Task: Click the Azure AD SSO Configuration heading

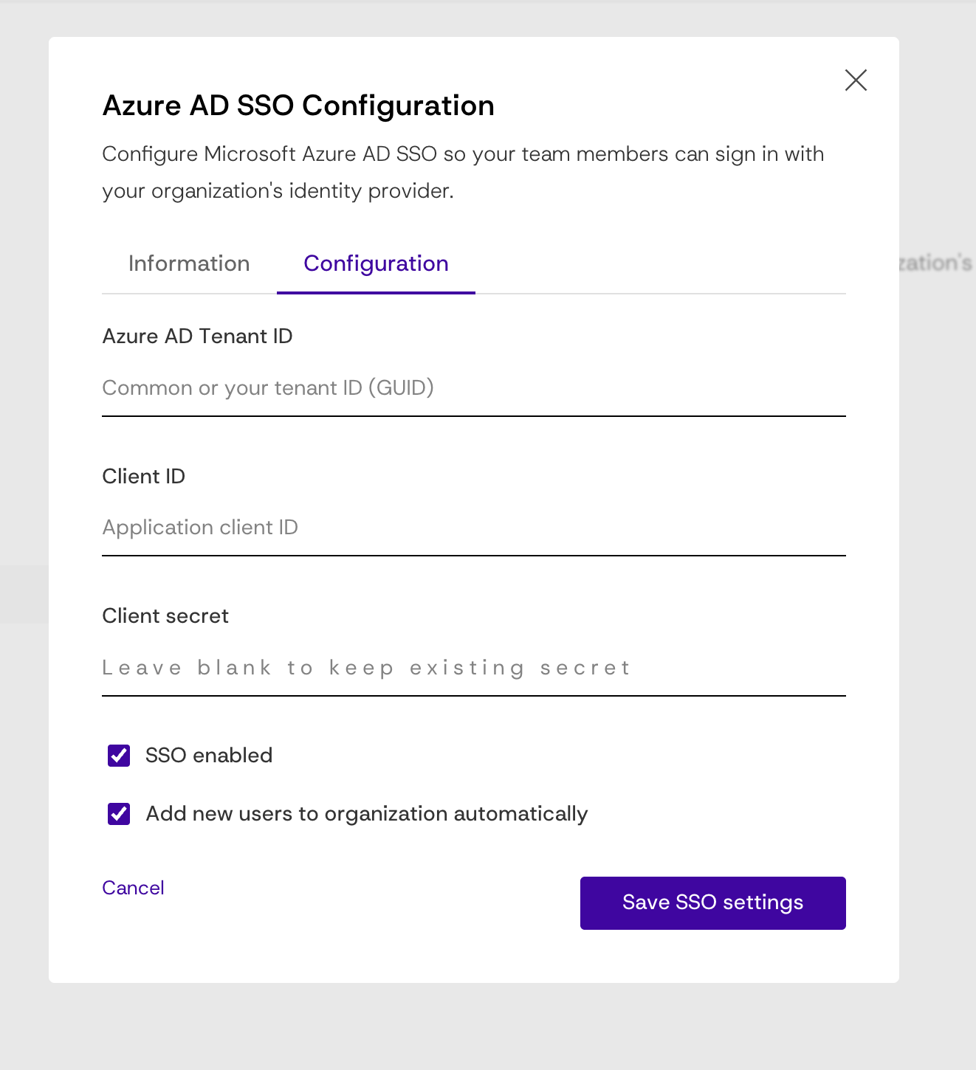Action: coord(298,106)
